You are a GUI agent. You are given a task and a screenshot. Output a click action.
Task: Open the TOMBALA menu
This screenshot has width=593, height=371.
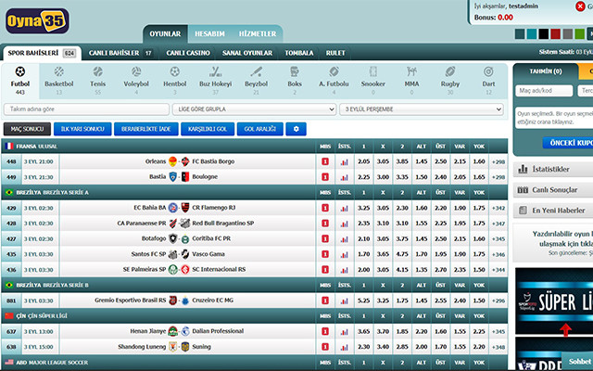click(x=299, y=53)
